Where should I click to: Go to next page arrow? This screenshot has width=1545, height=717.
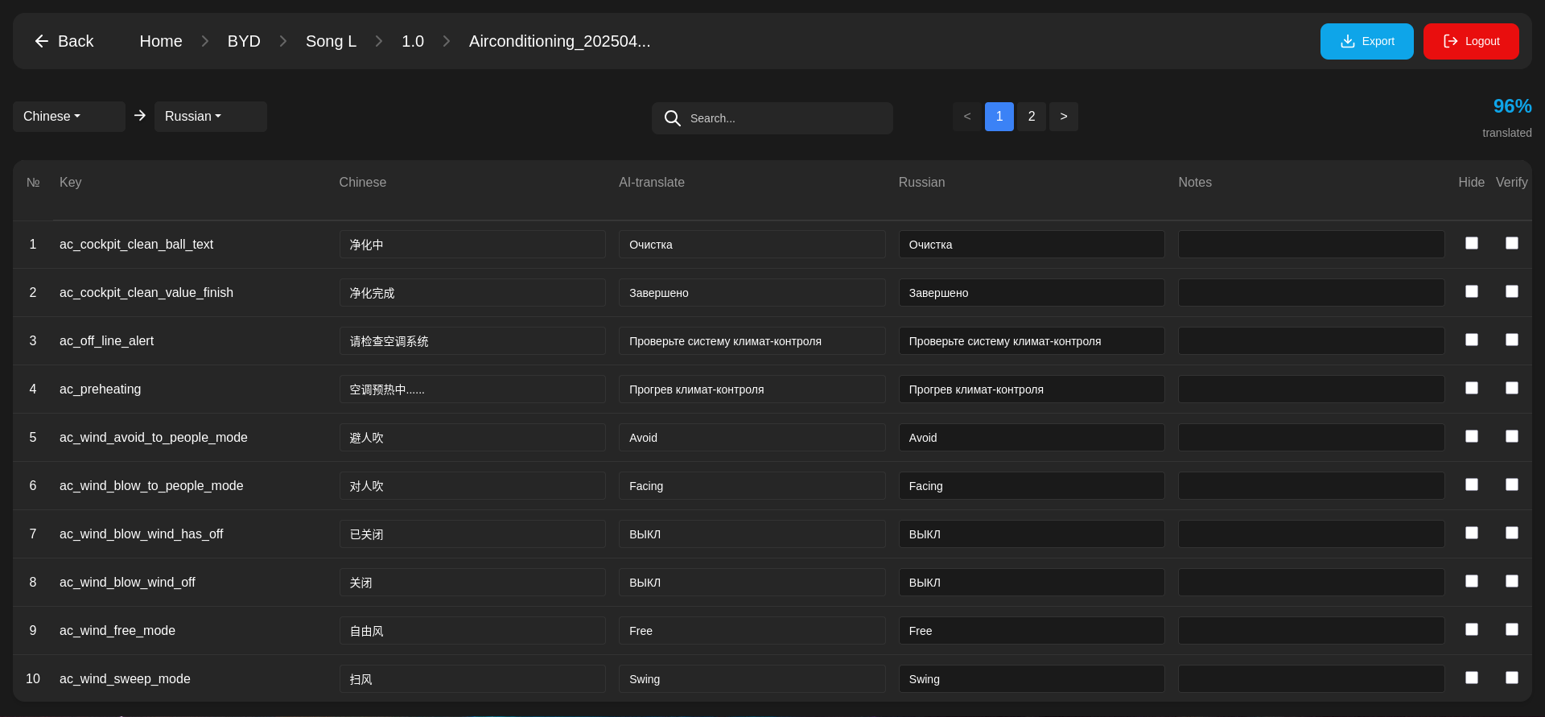1064,117
